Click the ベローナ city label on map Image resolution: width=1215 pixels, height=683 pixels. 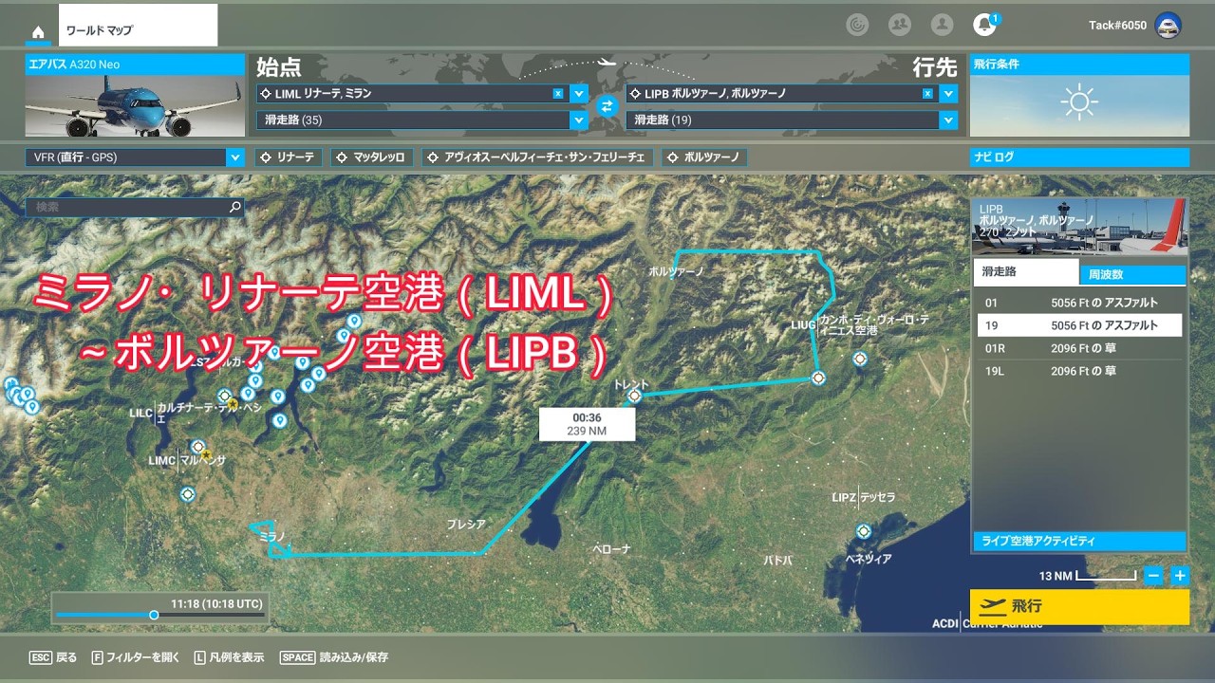[611, 549]
